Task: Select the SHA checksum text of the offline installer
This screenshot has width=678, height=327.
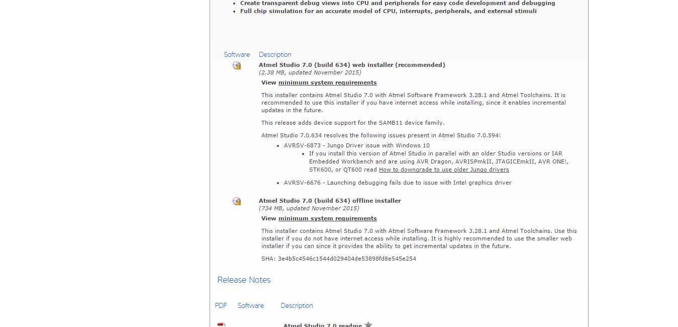Action: click(338, 258)
